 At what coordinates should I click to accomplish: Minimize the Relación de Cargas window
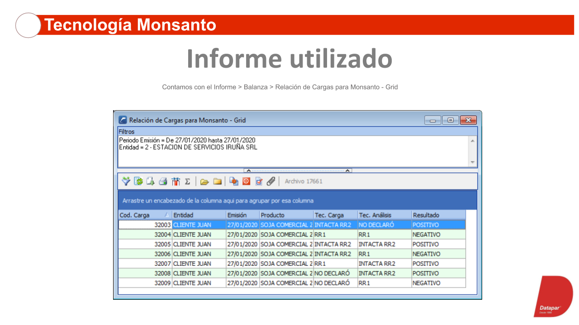[x=433, y=120]
